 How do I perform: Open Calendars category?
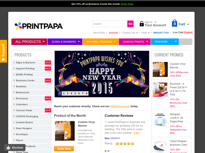[x=22, y=104]
